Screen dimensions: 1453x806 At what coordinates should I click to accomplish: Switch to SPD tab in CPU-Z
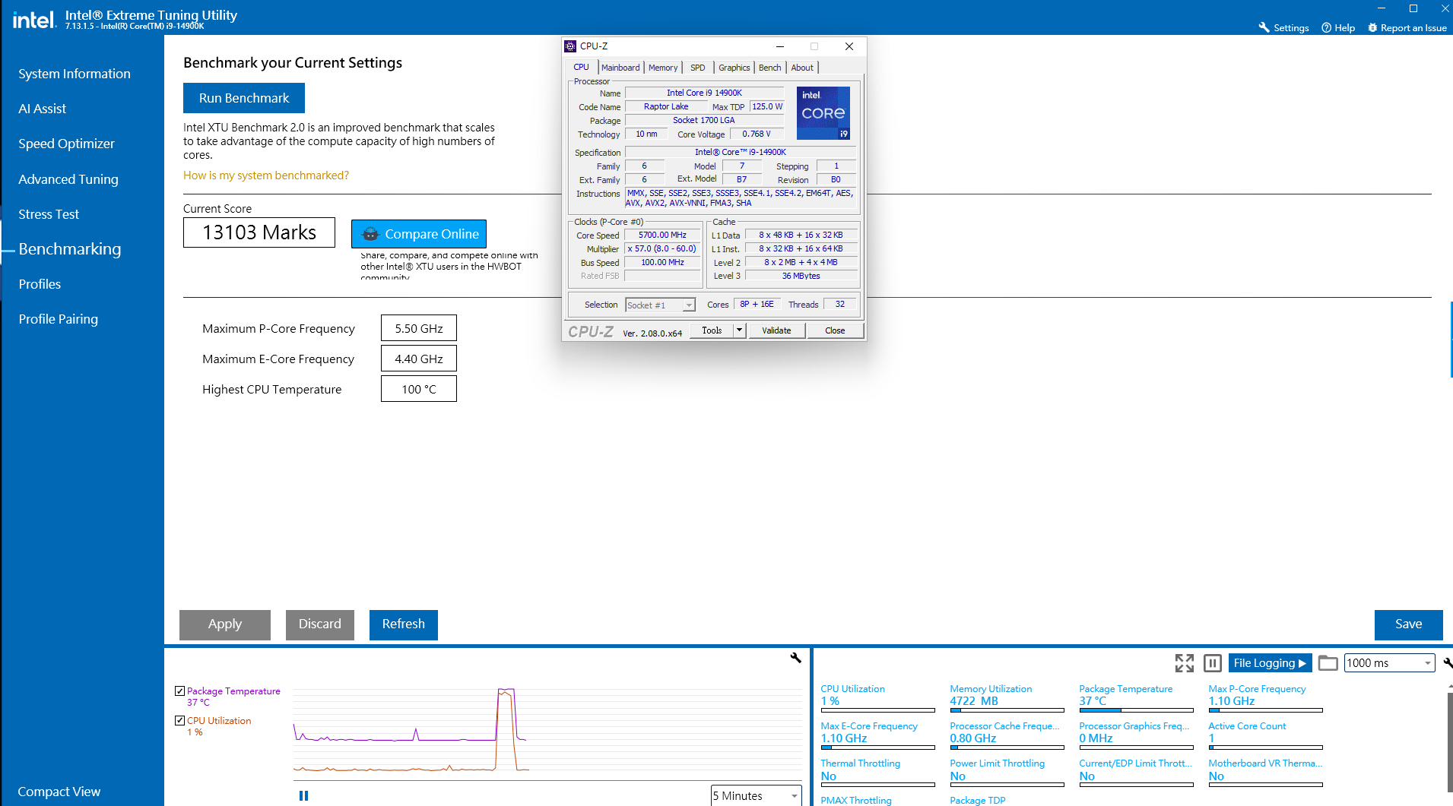coord(698,68)
